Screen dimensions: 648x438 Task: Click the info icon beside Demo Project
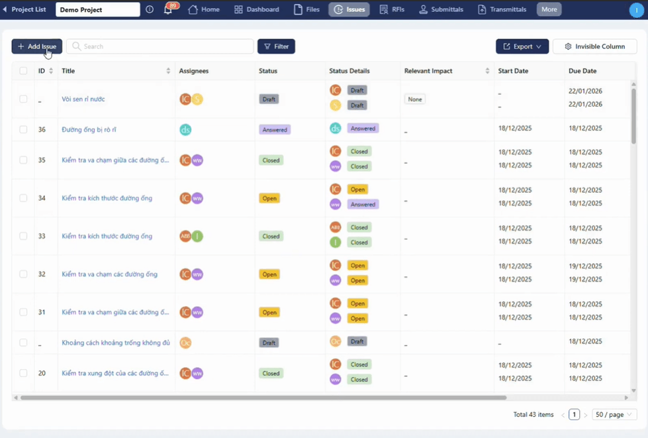click(150, 10)
